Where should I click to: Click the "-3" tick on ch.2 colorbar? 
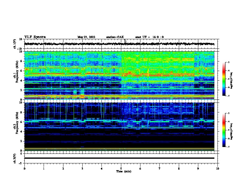coord(228,113)
